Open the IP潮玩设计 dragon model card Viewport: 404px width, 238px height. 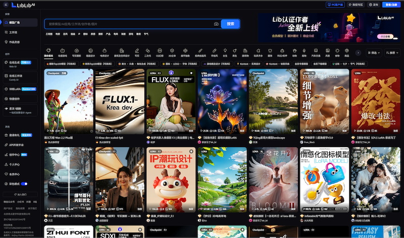(171, 180)
